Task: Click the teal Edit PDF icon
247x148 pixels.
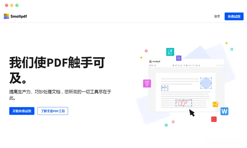Action: coord(170,52)
